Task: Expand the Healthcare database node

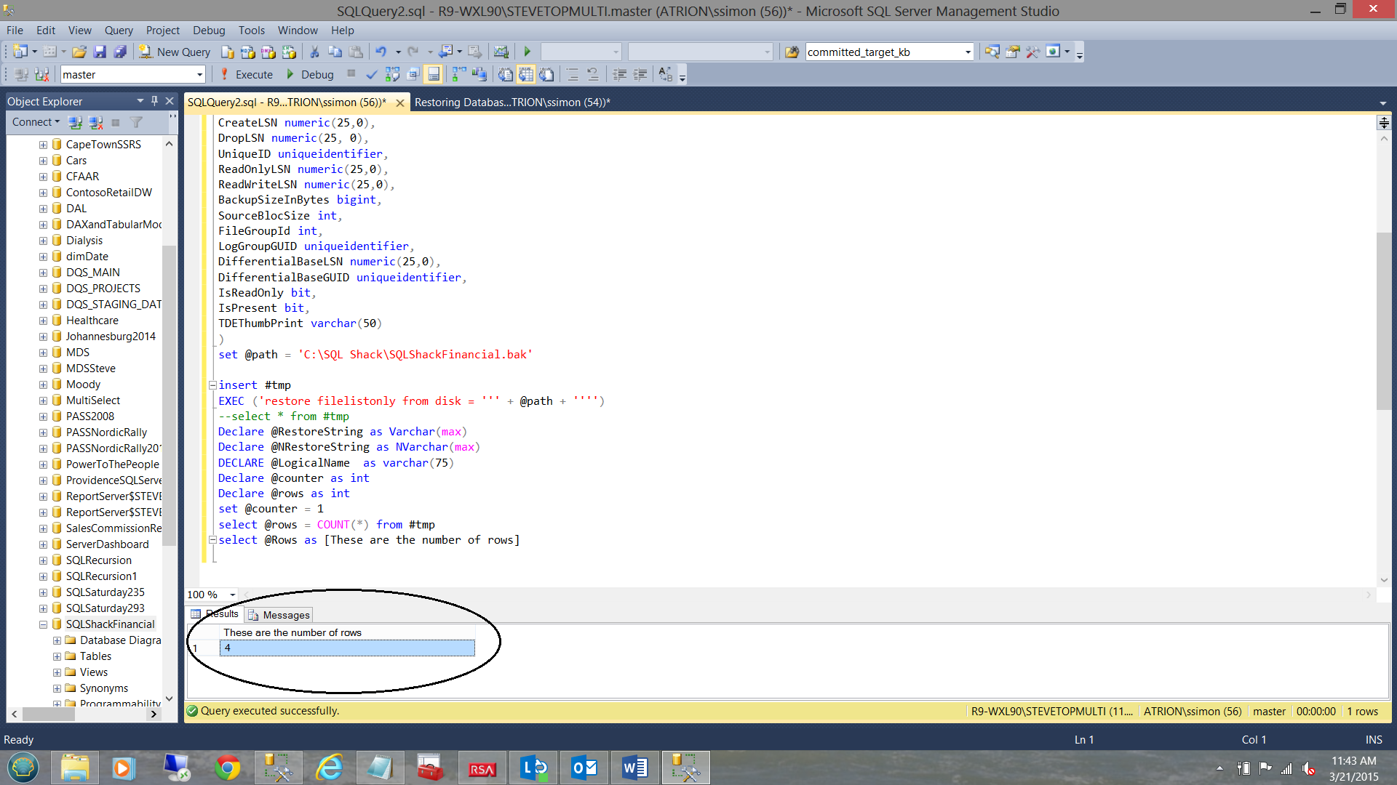Action: pyautogui.click(x=43, y=321)
